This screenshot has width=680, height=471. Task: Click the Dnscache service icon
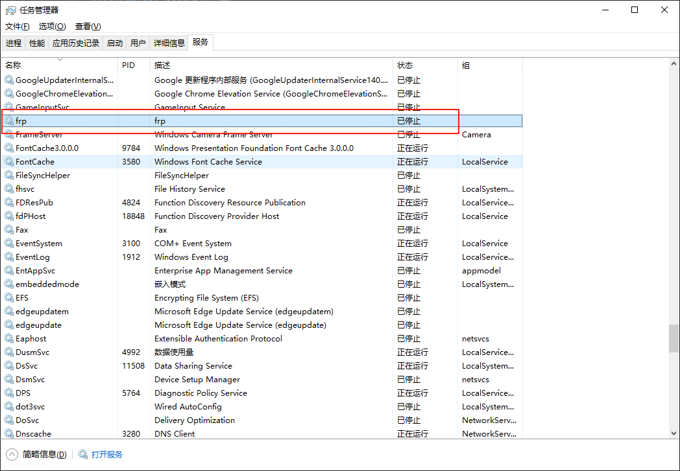pyautogui.click(x=9, y=433)
